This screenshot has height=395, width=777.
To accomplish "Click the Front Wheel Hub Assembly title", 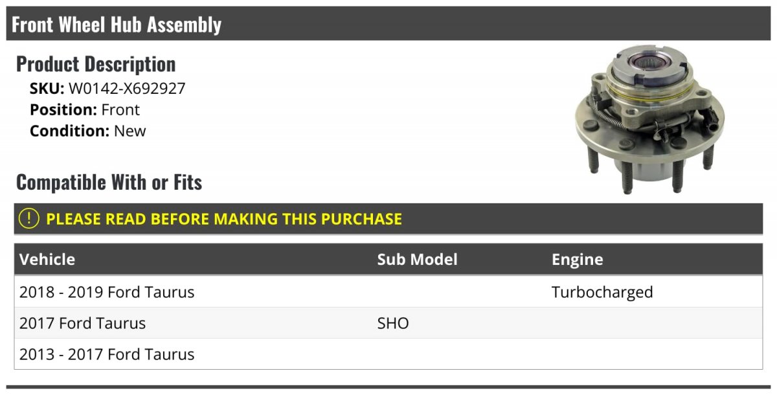I will point(117,25).
